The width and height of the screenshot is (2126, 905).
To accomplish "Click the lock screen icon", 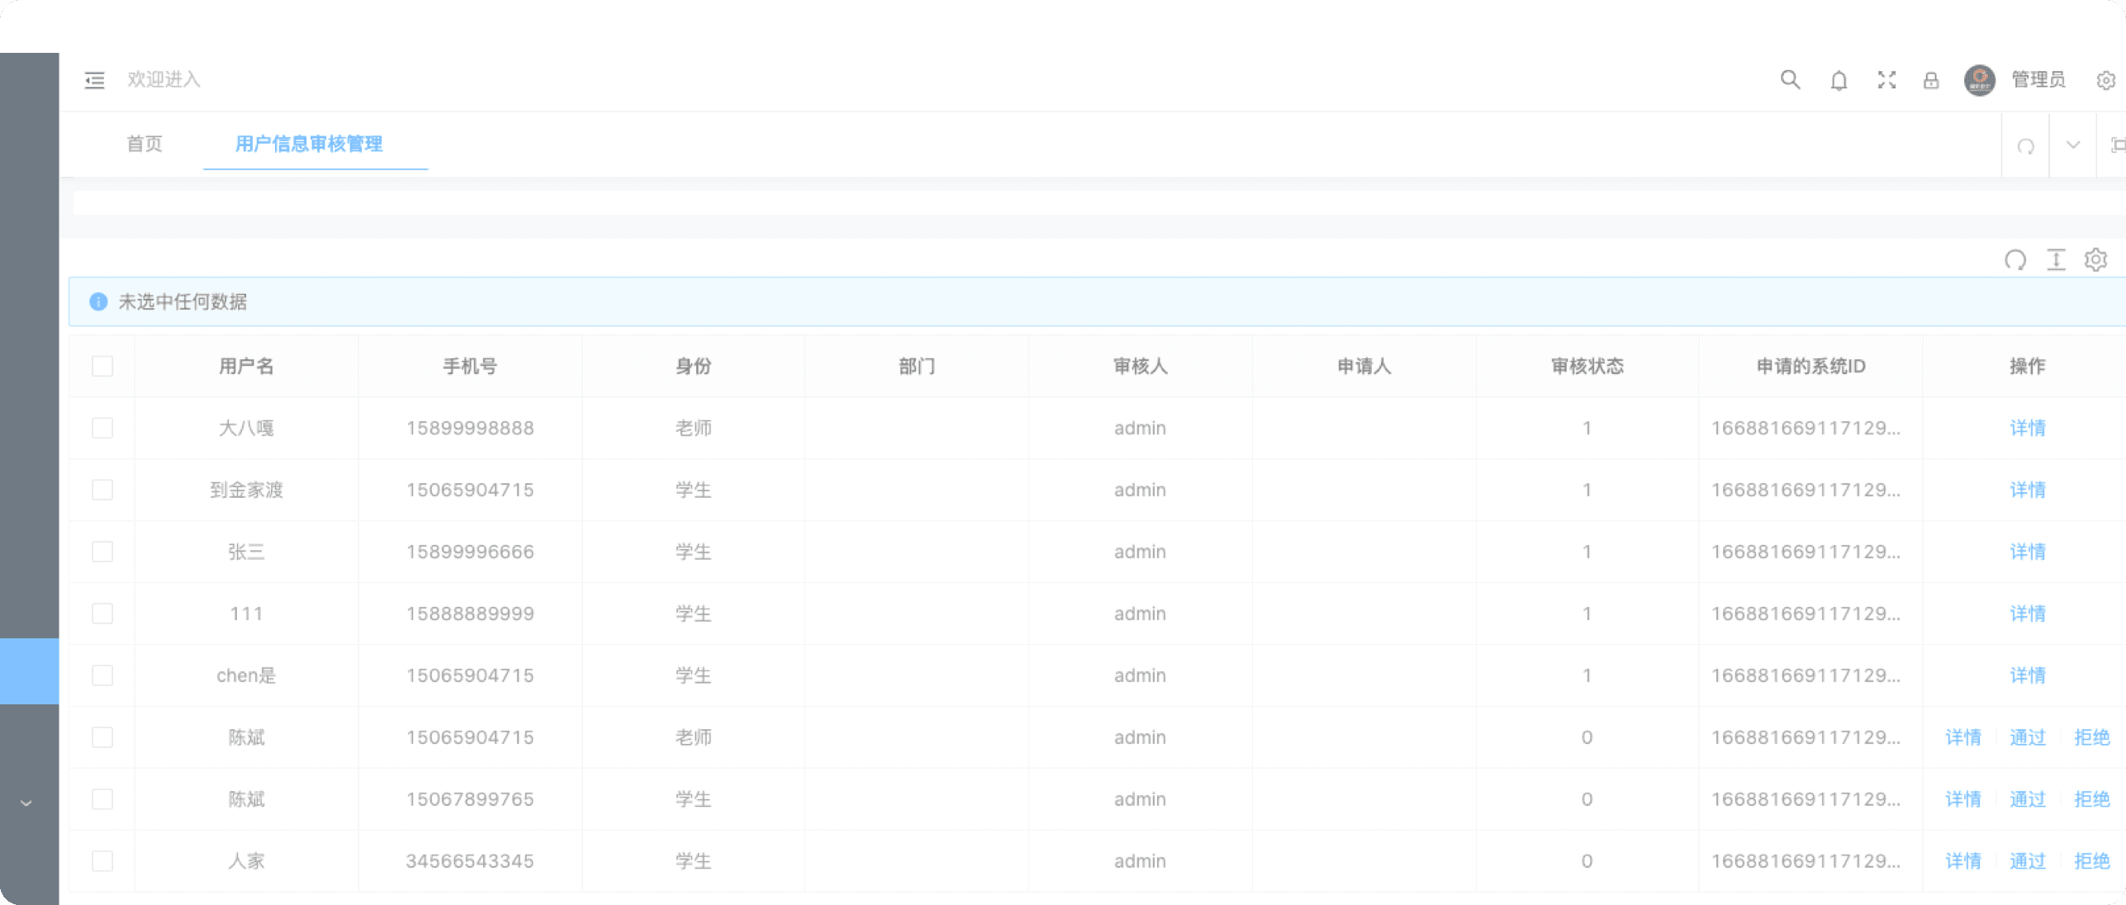I will coord(1930,80).
